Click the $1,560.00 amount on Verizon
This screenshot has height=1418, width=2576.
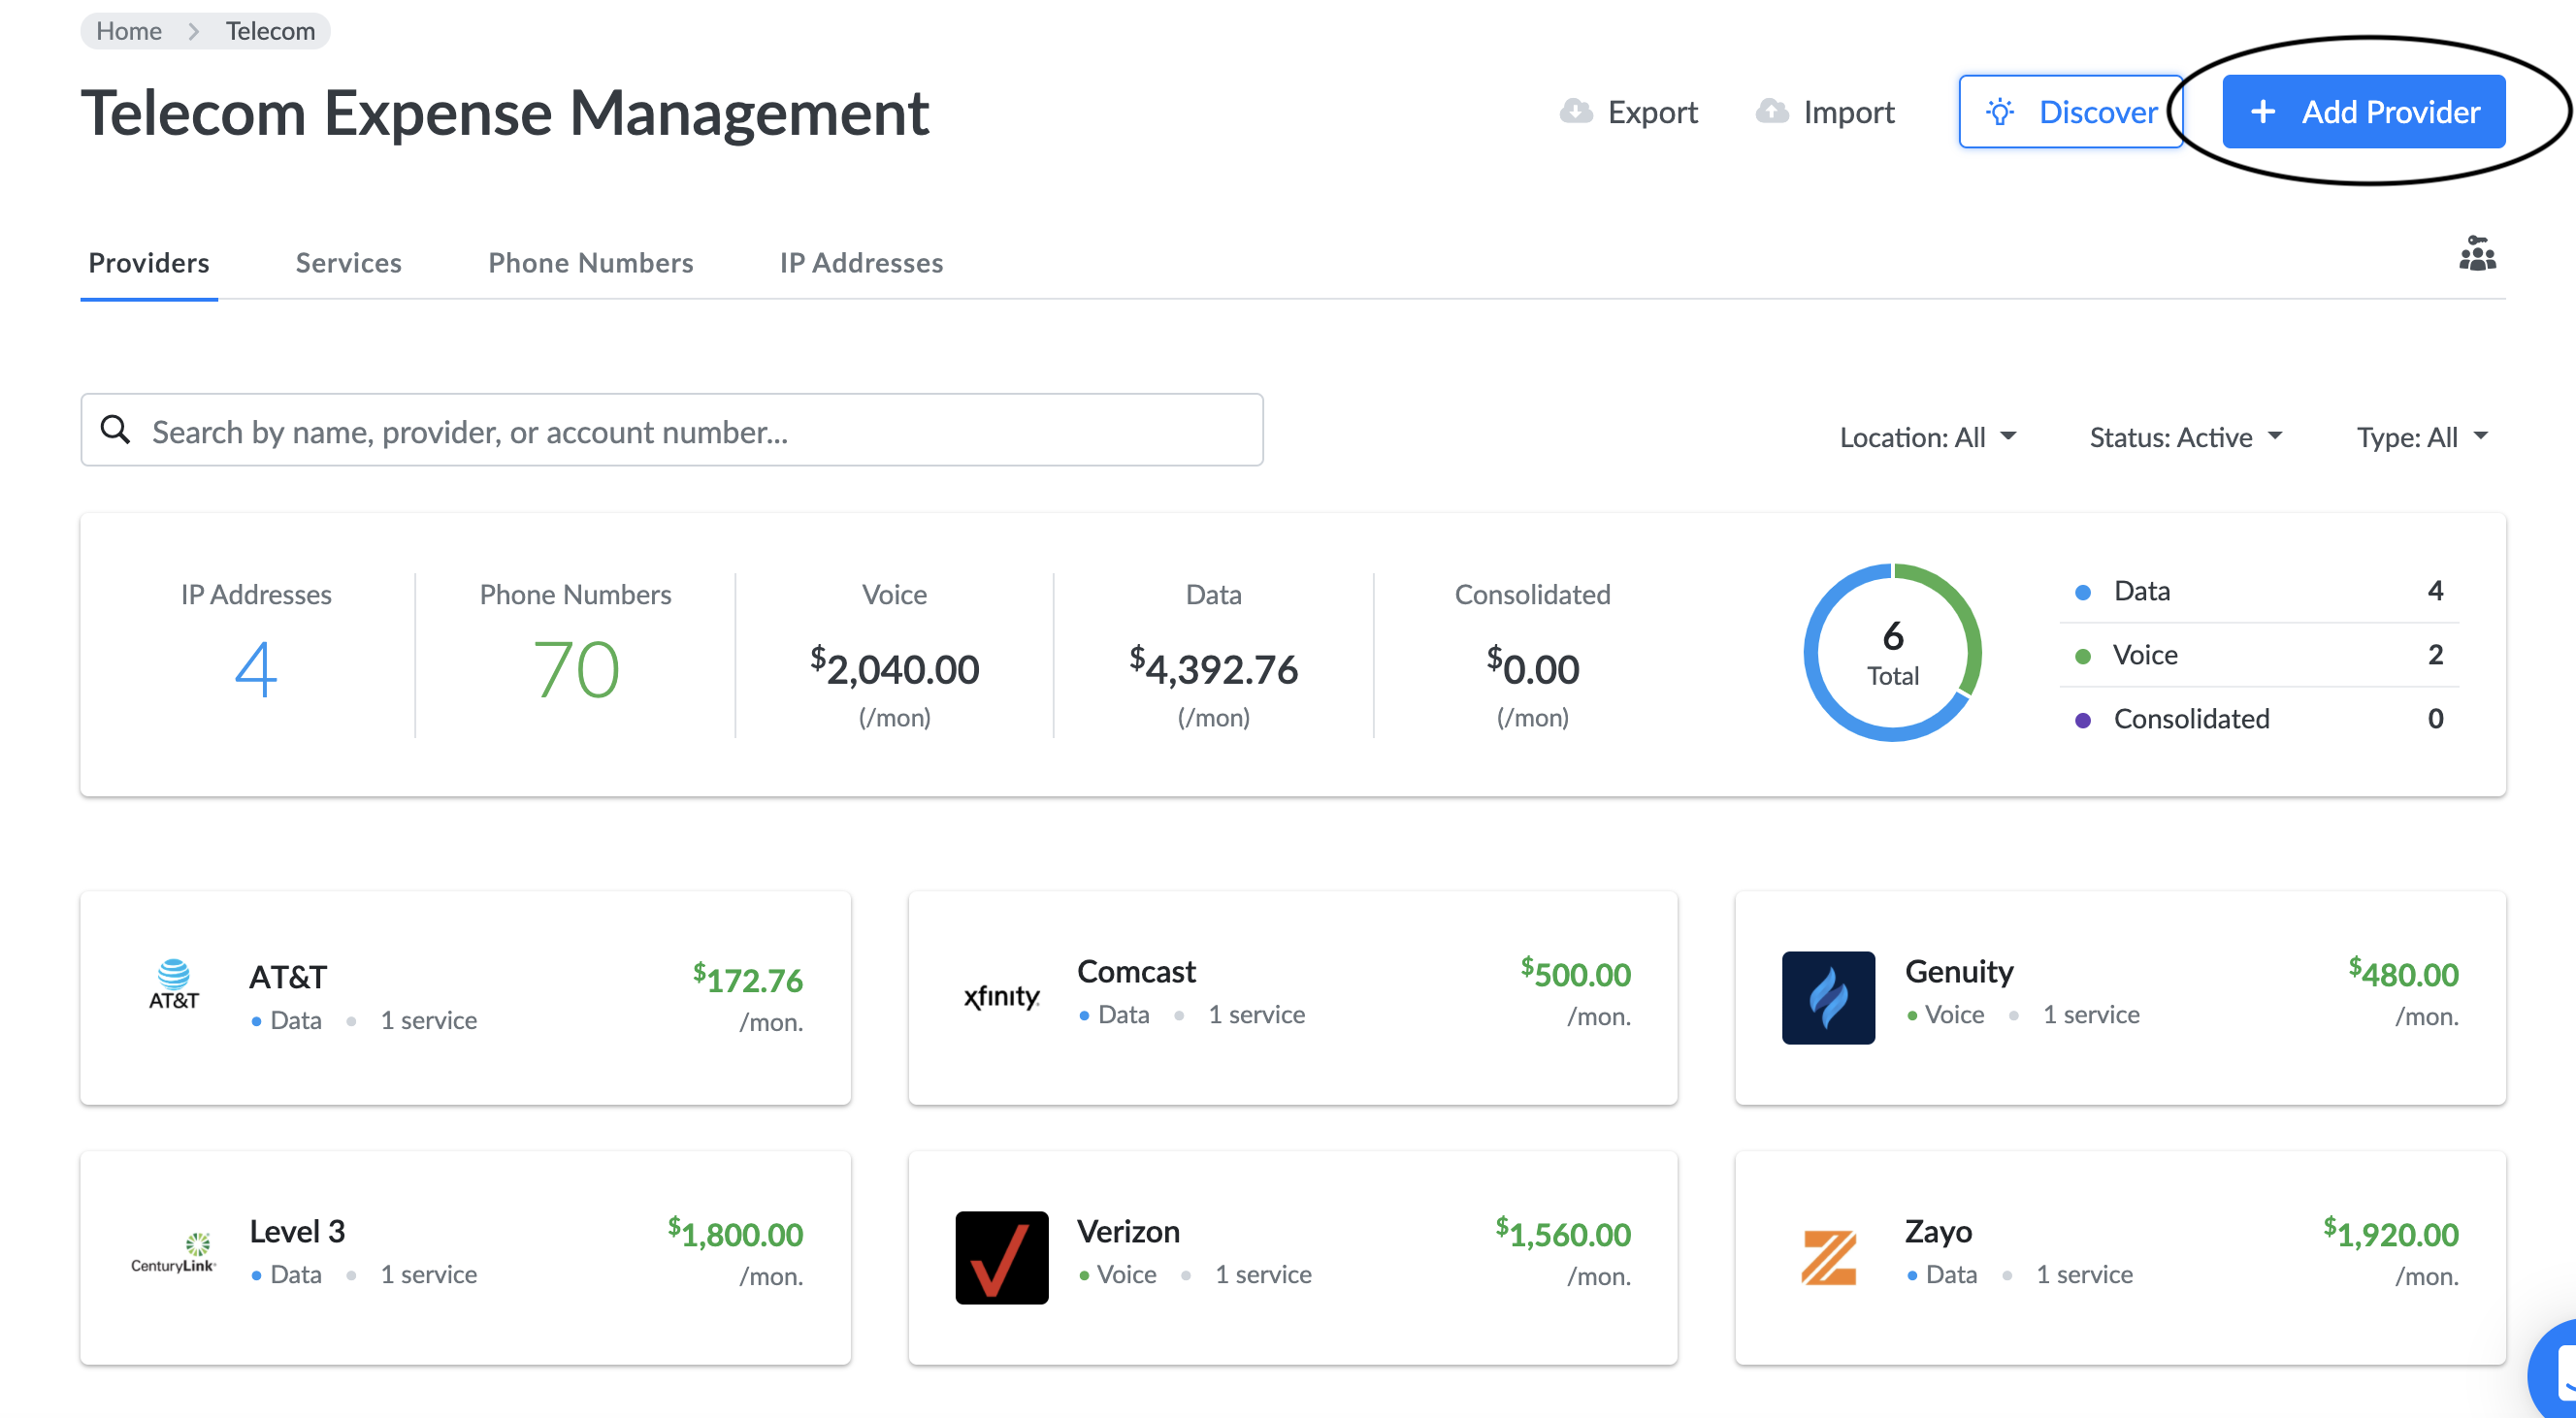[1563, 1233]
